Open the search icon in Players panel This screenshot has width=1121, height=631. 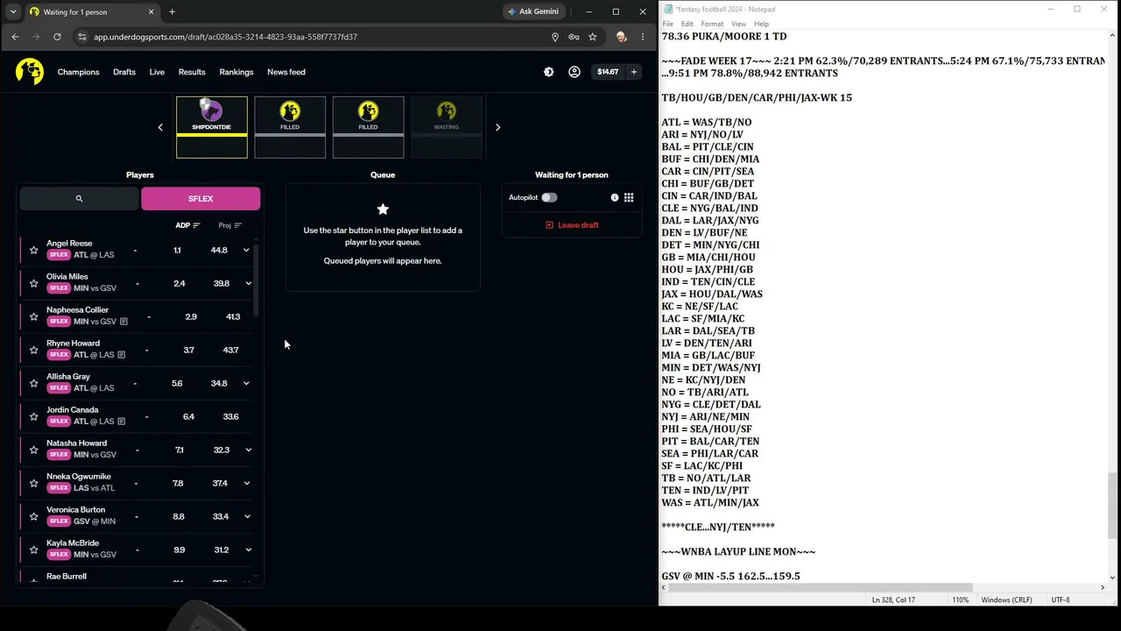[x=79, y=199]
